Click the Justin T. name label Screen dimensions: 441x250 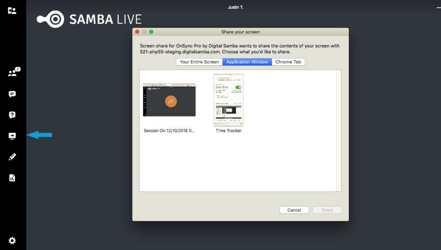(235, 7)
